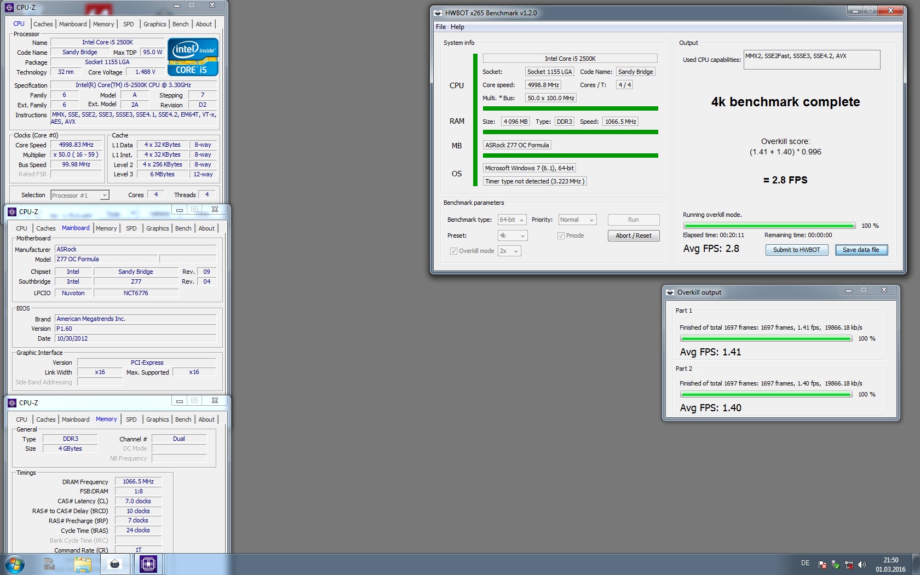Click the Mainboard CPU-Z window title icon
The width and height of the screenshot is (920, 575).
click(x=12, y=212)
